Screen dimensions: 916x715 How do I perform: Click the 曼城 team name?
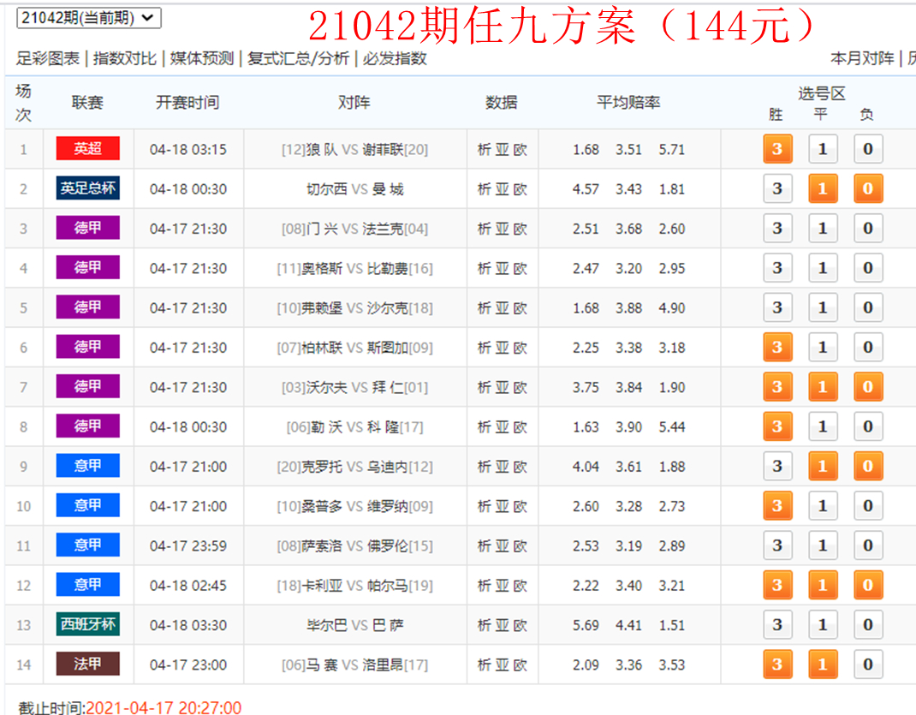pyautogui.click(x=388, y=189)
